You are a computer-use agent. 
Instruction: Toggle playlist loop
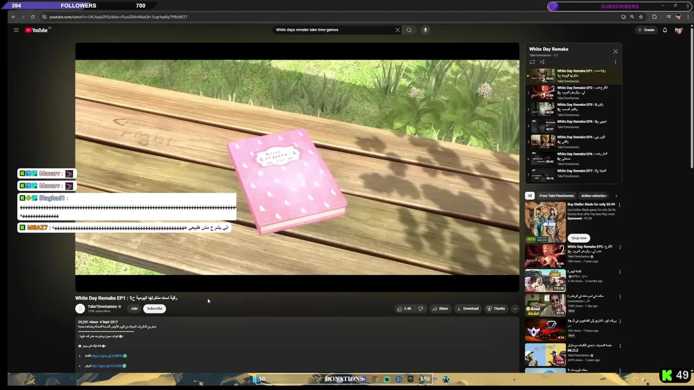point(532,62)
